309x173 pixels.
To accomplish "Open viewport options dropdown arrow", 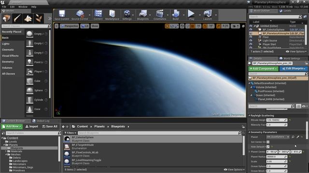I will (x=56, y=26).
